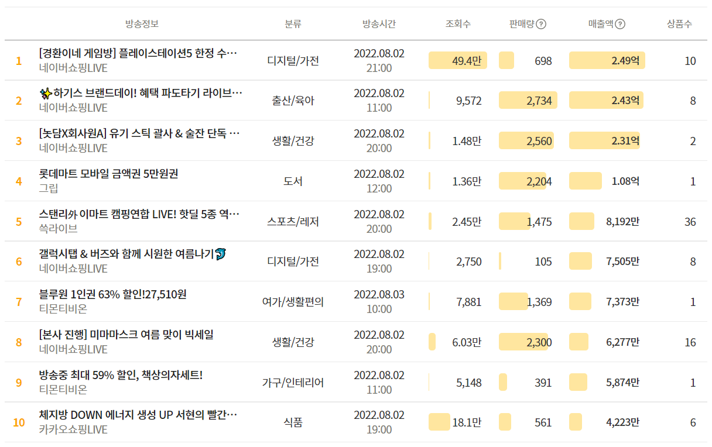Select 롯데마트 모바일 금액권 5만원권 title

[x=108, y=174]
